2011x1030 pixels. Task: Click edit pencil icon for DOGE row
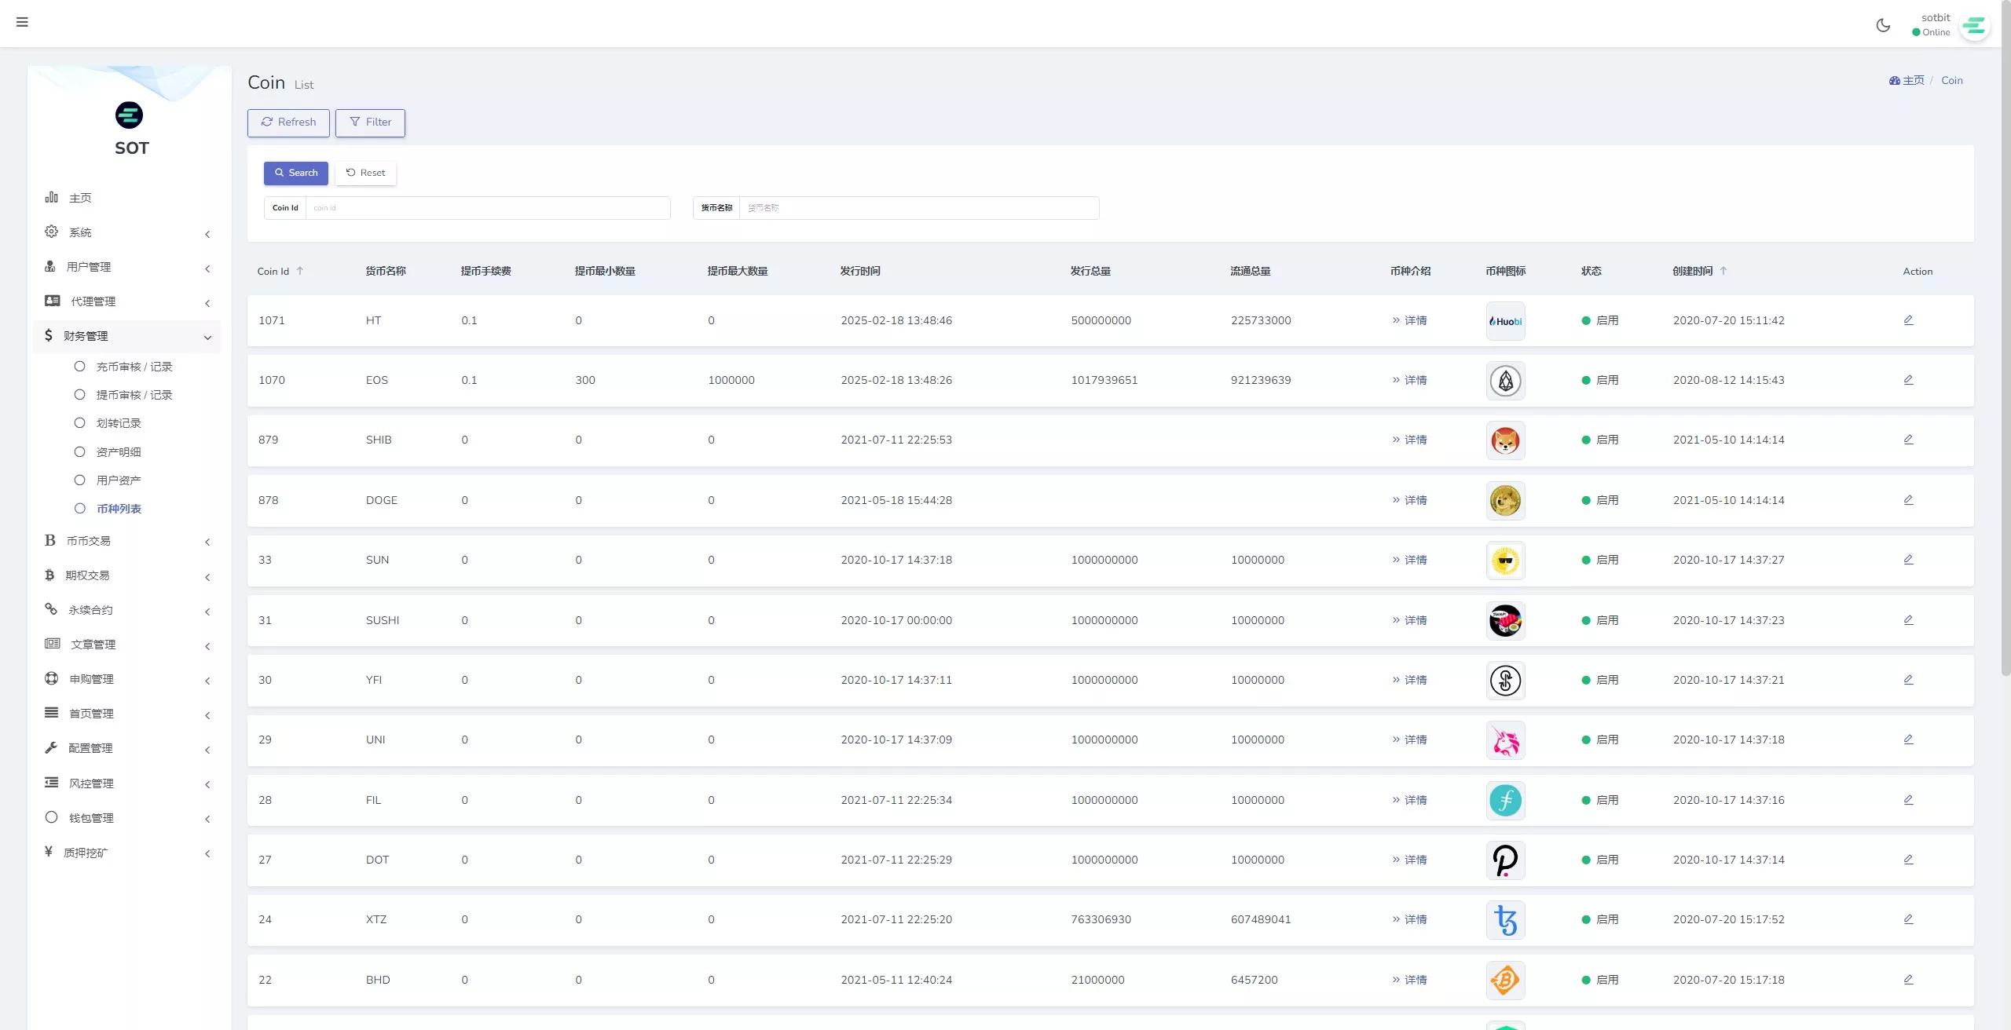click(1908, 500)
